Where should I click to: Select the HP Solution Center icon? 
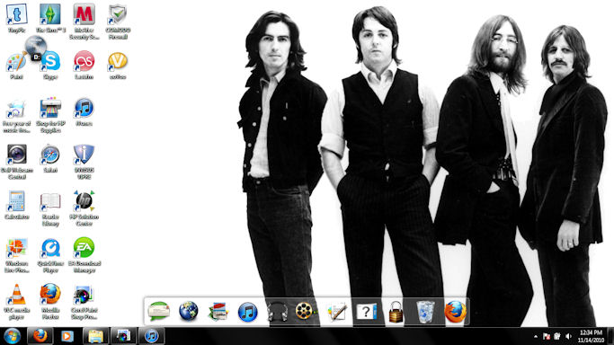click(85, 208)
